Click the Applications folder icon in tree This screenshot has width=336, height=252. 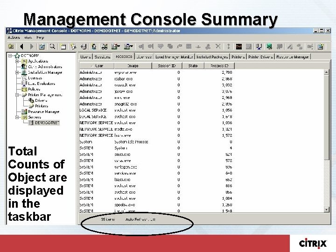[x=24, y=61]
